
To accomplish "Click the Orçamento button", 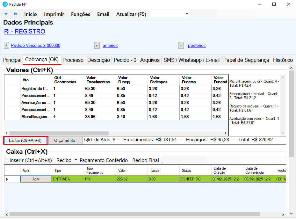I will point(65,140).
